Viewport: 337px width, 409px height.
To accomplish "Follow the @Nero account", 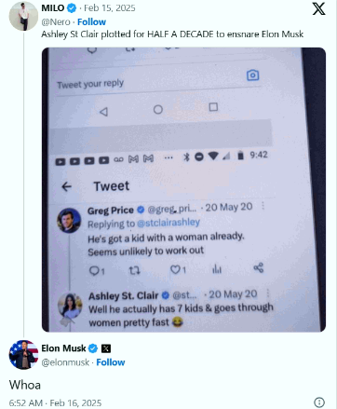I will 91,22.
